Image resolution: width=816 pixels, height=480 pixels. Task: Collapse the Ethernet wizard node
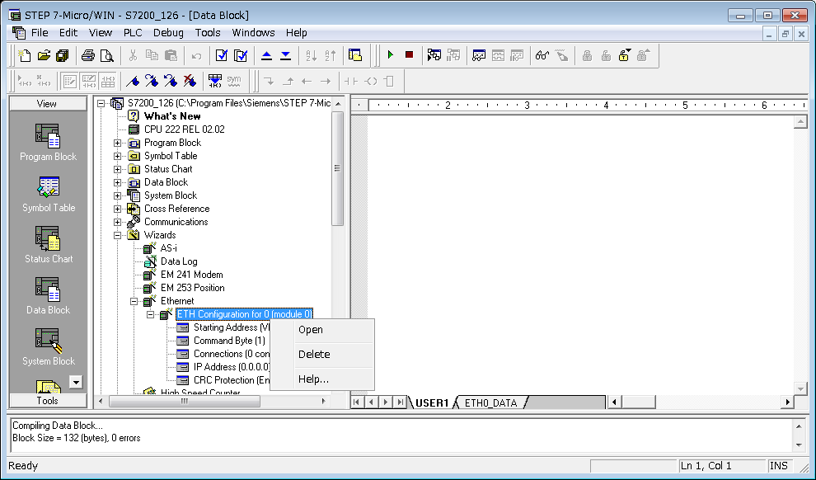tap(134, 301)
